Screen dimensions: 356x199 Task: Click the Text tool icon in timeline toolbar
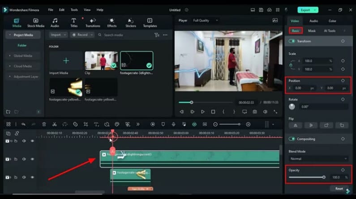[x=96, y=124]
